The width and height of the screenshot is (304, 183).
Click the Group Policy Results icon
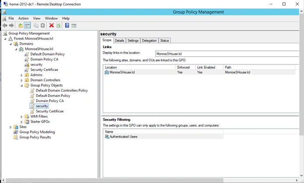point(16,137)
